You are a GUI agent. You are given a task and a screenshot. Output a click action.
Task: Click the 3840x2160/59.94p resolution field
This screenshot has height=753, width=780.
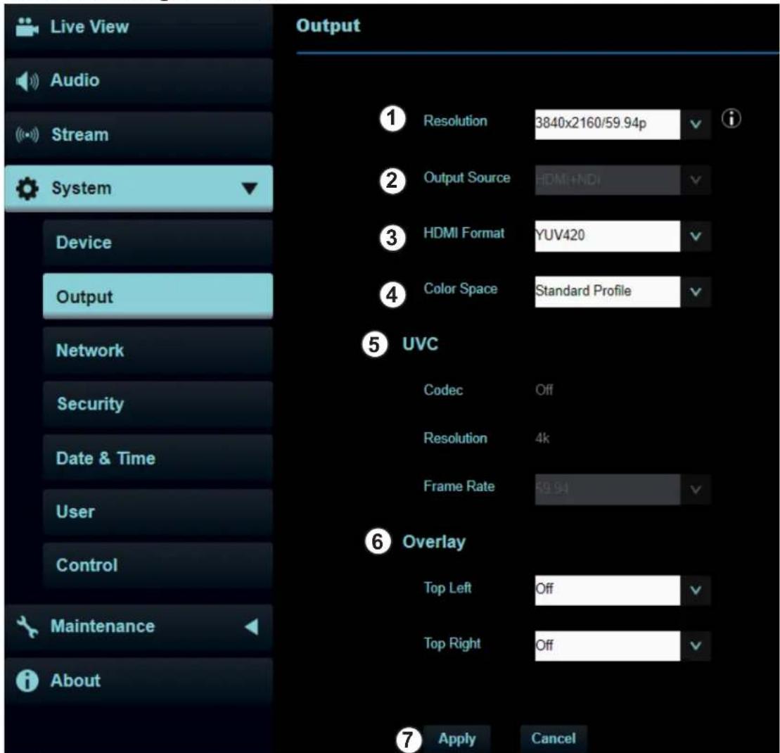tap(608, 124)
